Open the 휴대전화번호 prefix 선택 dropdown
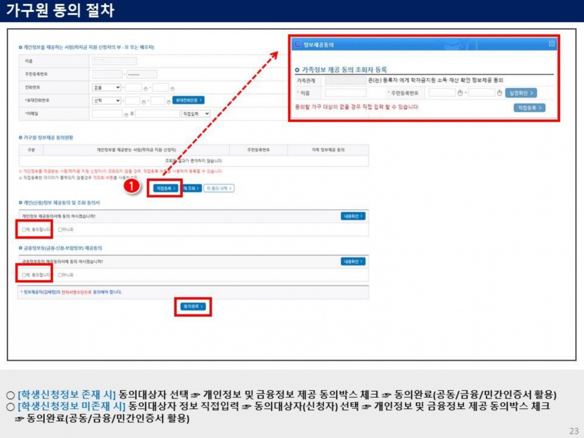584x438 pixels. (107, 100)
